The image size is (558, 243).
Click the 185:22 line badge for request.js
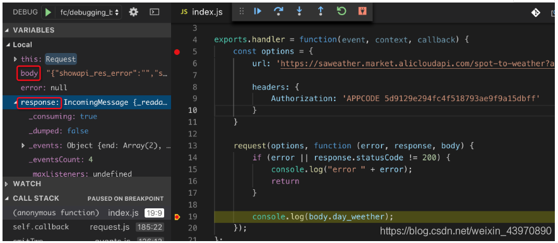[150, 227]
